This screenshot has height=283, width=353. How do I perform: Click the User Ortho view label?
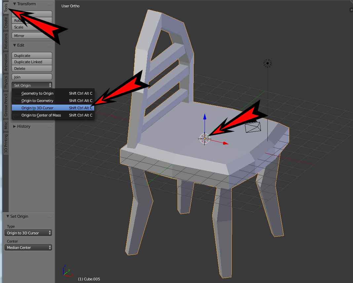(70, 6)
